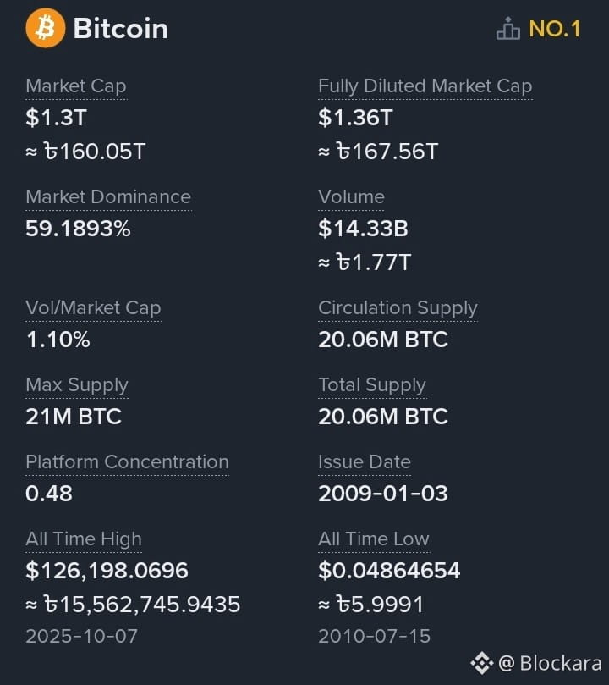Tap the Platform Concentration label
The width and height of the screenshot is (609, 685).
(127, 461)
